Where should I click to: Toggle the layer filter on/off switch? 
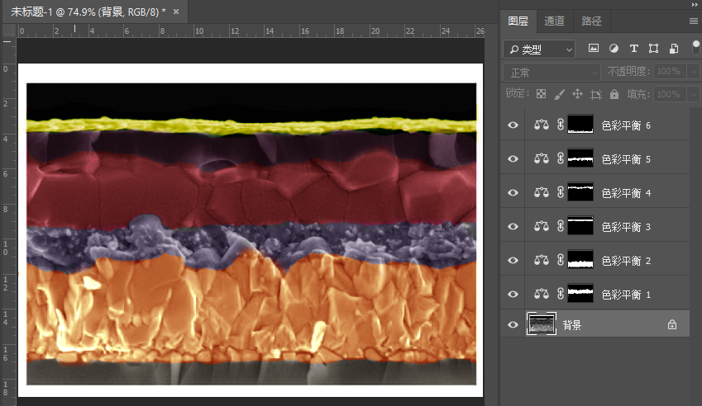pos(696,47)
